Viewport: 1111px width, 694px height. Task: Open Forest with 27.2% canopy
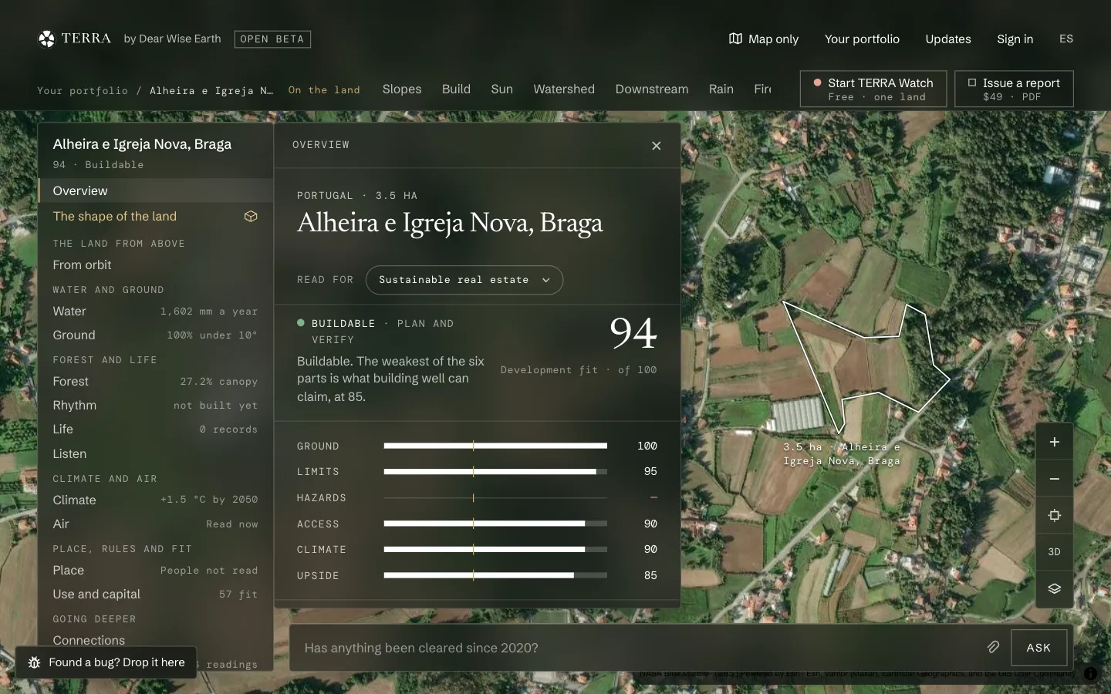156,382
